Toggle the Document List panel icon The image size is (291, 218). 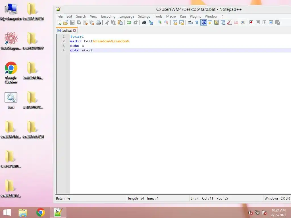pyautogui.click(x=223, y=23)
